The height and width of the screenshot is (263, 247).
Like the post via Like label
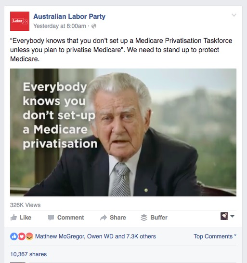26,218
